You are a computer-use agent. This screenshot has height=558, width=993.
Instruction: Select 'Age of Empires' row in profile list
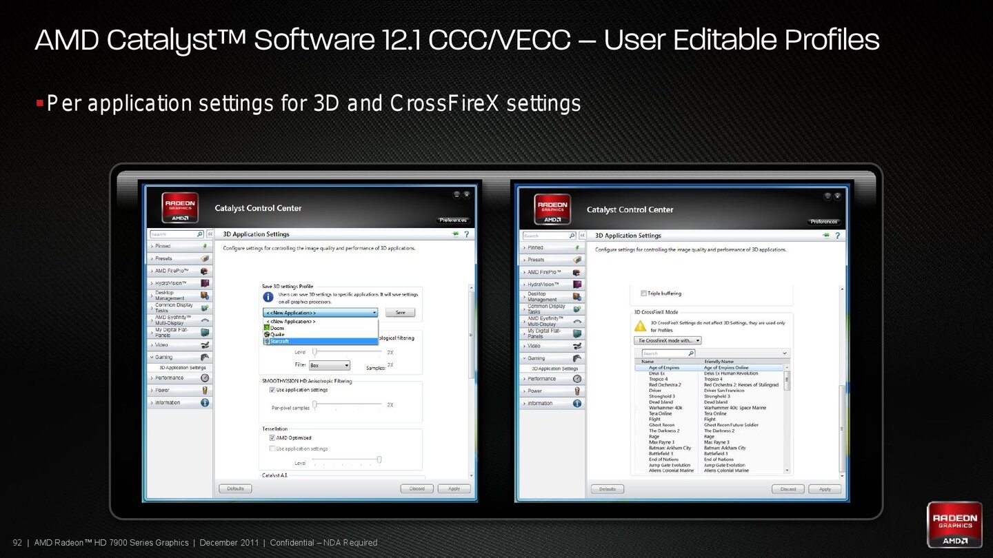[x=709, y=368]
